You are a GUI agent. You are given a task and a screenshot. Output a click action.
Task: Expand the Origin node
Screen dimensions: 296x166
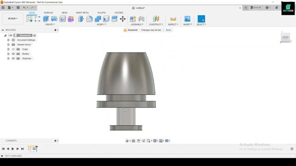point(8,49)
